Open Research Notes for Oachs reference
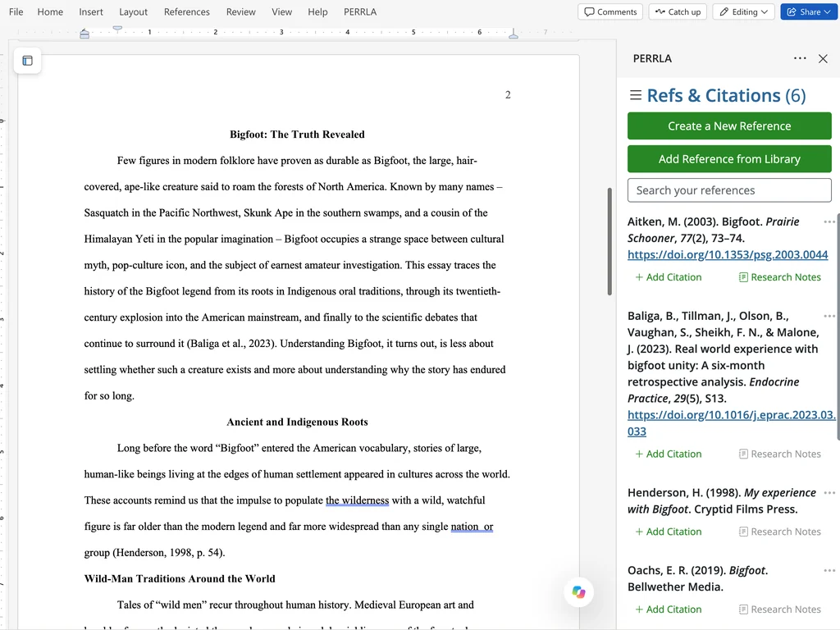 click(779, 609)
